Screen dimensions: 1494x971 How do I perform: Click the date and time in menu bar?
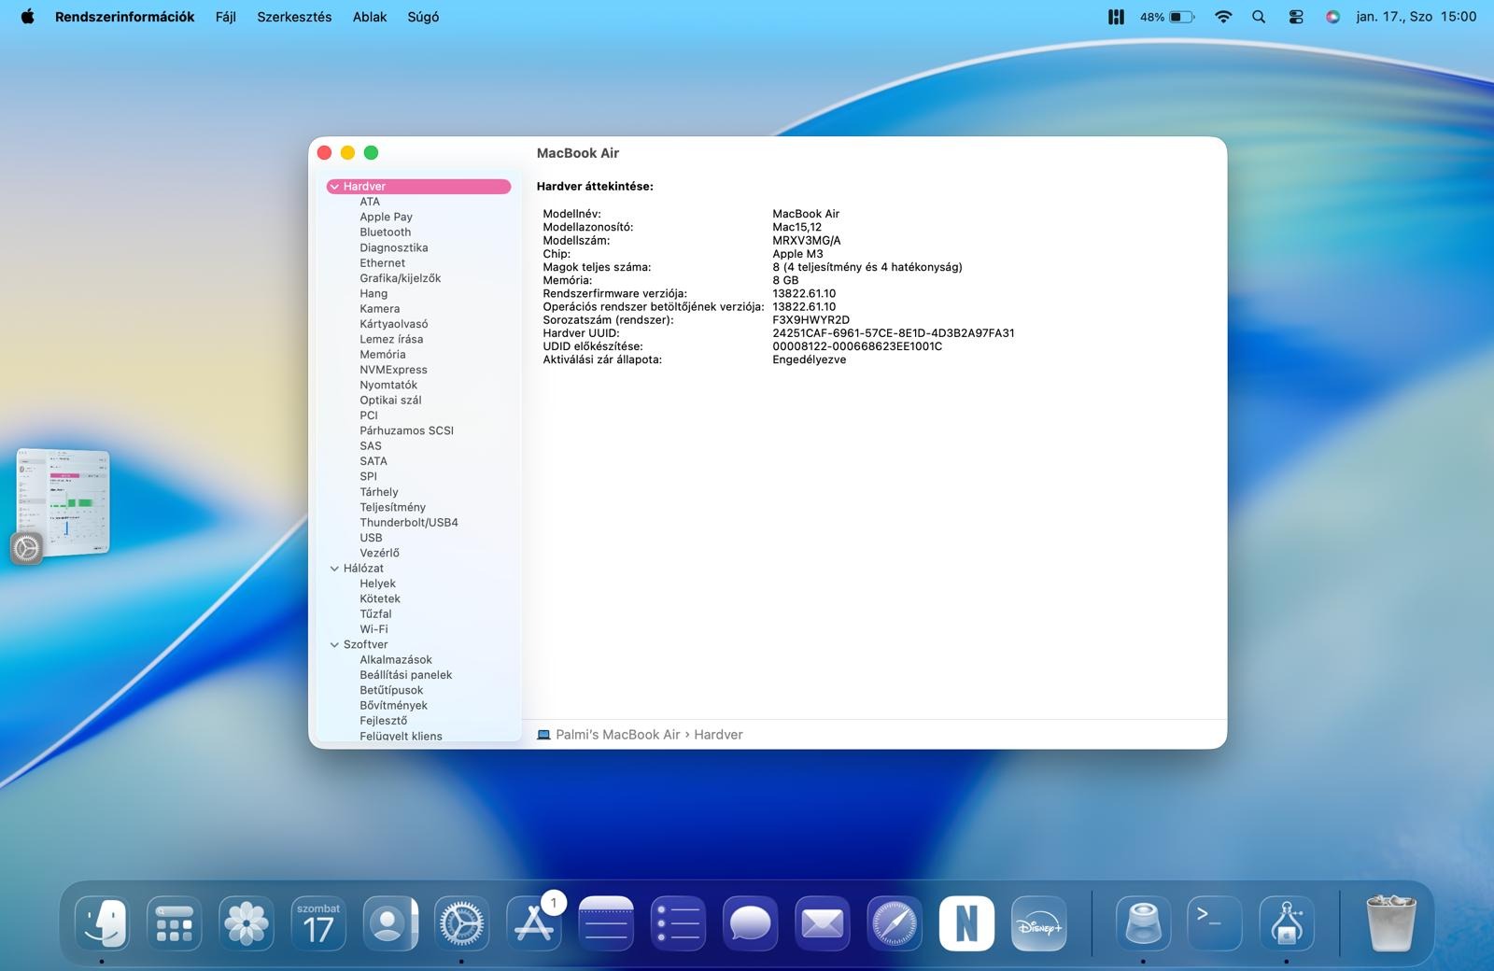[x=1416, y=17]
